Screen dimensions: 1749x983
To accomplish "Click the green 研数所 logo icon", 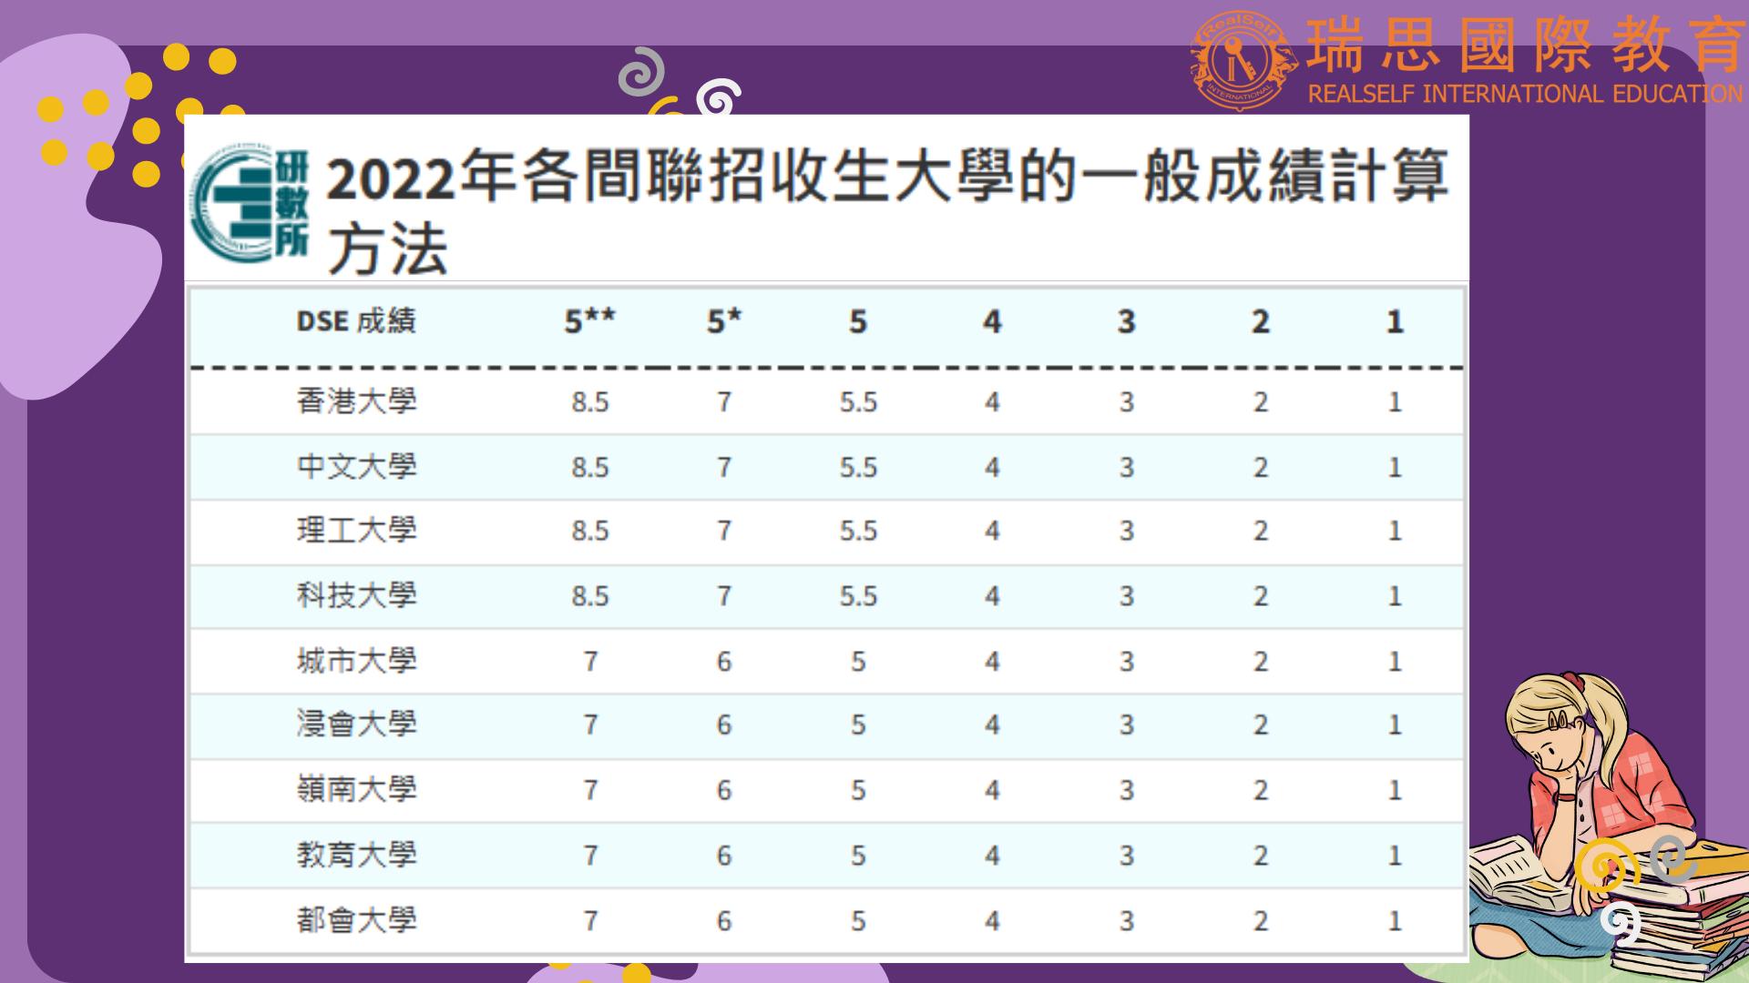I will 251,202.
